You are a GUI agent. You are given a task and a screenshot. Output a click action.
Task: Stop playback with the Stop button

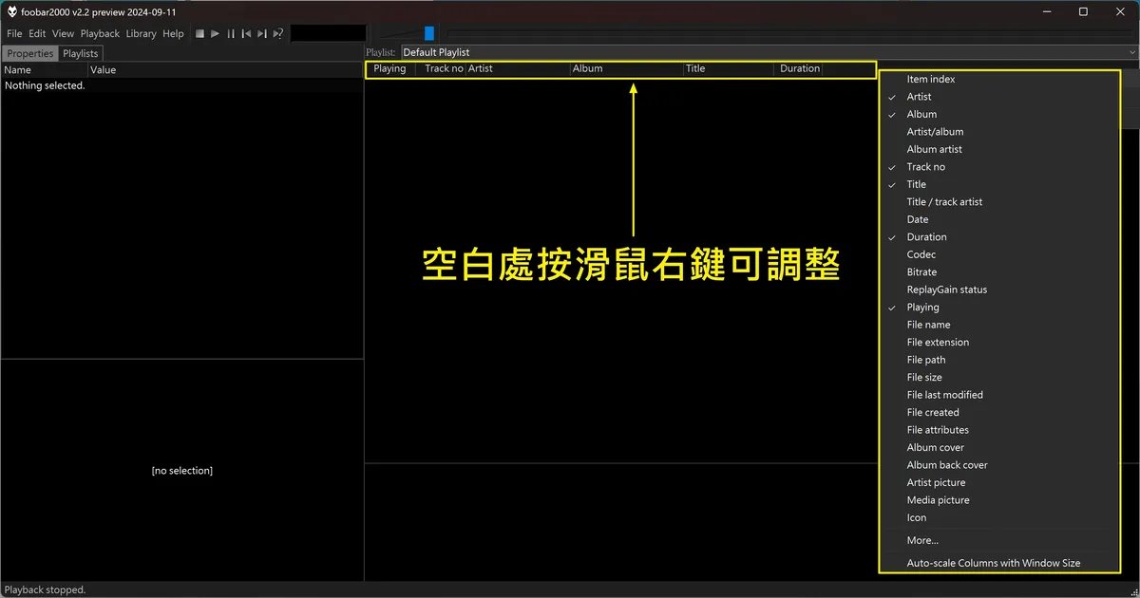pyautogui.click(x=200, y=33)
